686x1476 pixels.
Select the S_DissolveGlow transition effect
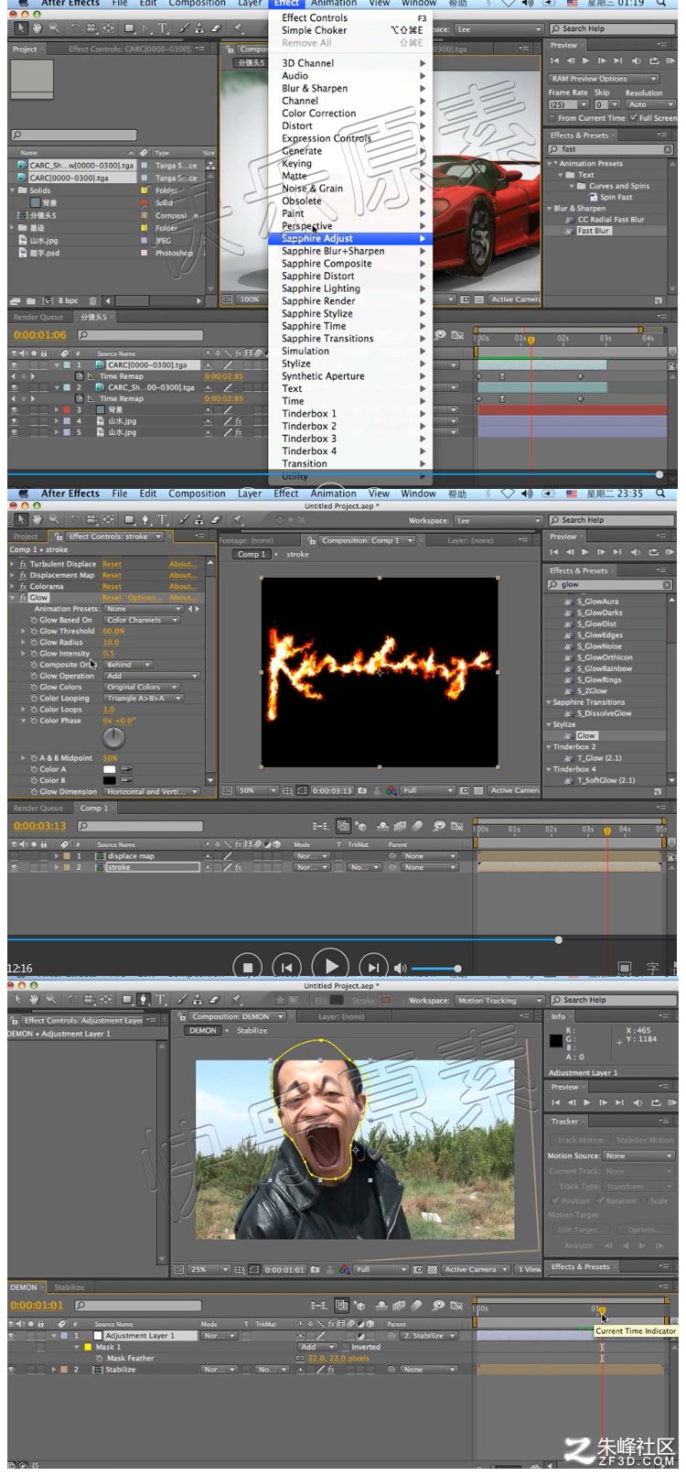(x=604, y=713)
